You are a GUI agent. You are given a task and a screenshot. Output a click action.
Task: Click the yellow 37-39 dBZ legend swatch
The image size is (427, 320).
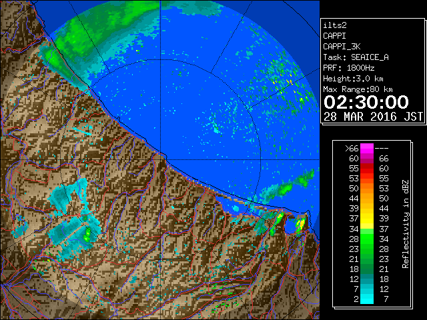367,219
